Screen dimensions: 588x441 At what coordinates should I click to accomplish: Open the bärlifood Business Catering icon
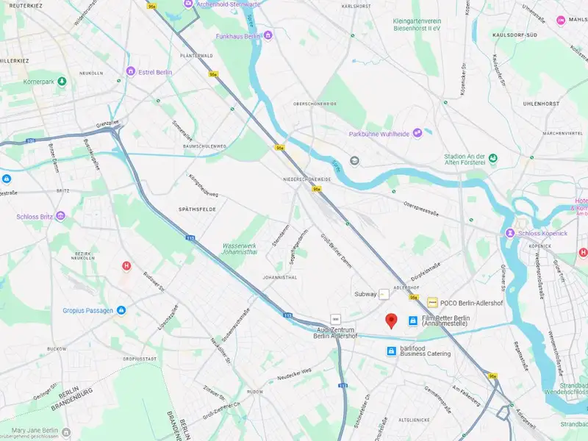[391, 351]
